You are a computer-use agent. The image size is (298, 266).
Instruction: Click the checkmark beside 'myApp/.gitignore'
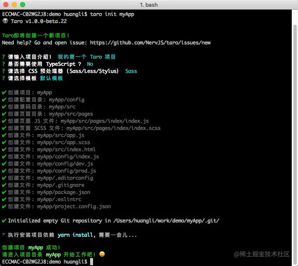tap(4, 185)
